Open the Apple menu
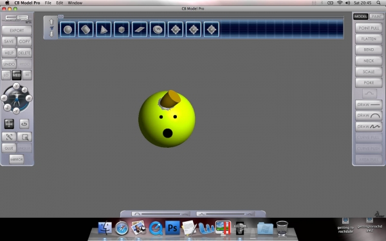 (x=7, y=3)
